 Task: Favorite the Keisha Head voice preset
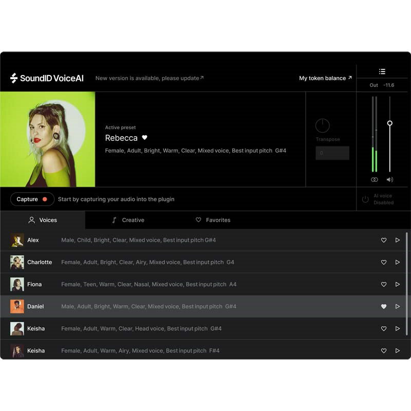(x=384, y=329)
